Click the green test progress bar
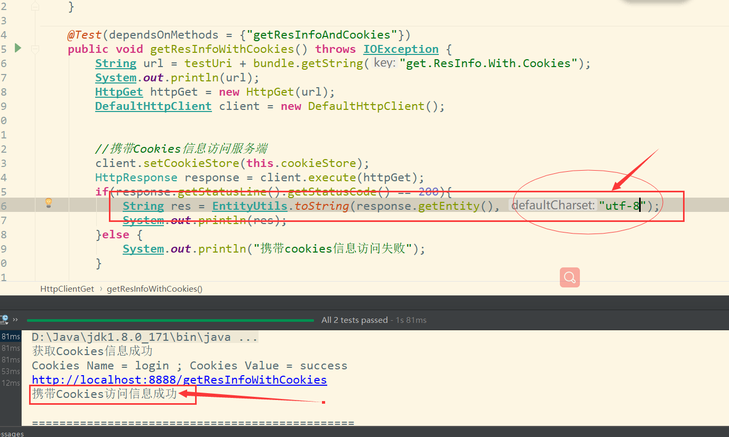This screenshot has height=437, width=729. pos(170,320)
